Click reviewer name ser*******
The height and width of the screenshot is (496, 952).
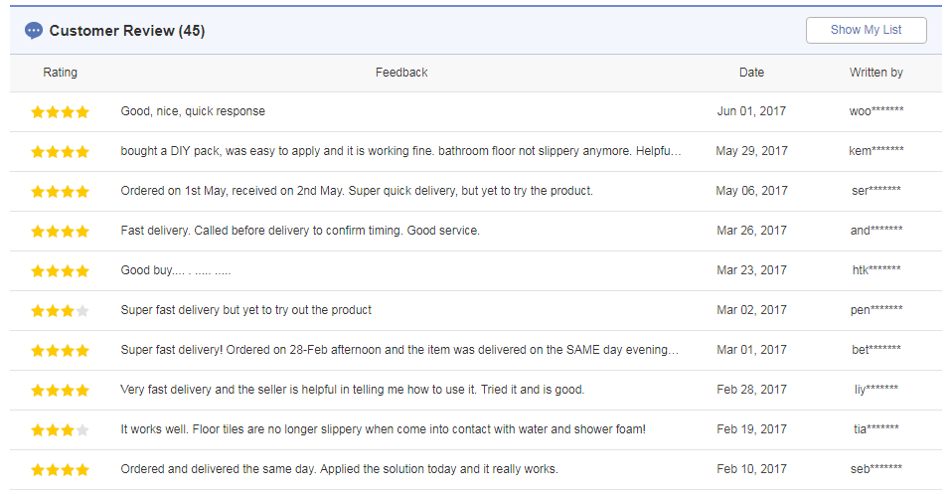876,191
